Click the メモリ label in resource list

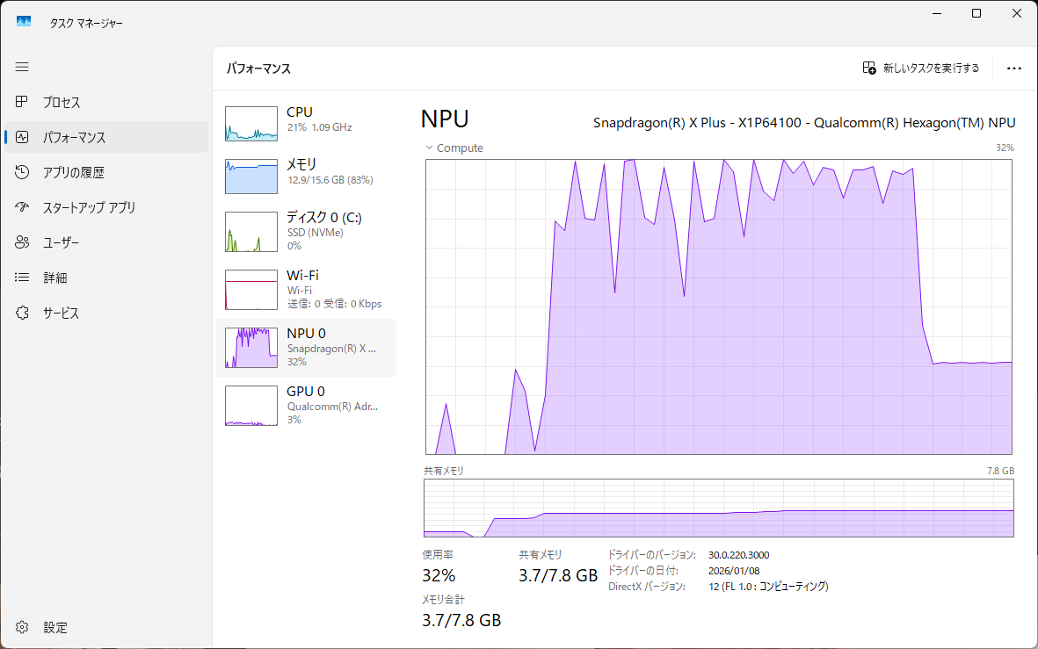click(301, 164)
